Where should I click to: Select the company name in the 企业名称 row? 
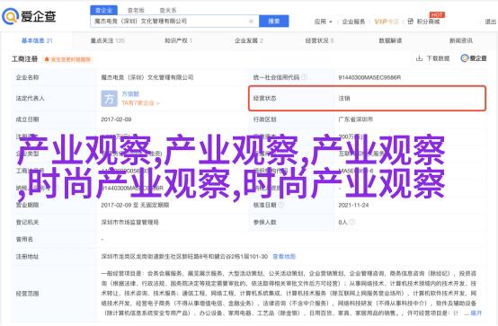[x=147, y=77]
